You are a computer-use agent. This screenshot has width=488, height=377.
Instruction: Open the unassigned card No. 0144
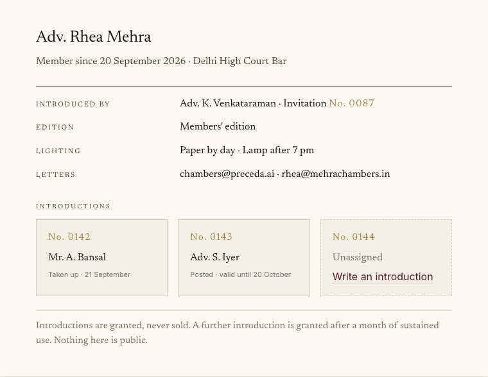(387, 258)
